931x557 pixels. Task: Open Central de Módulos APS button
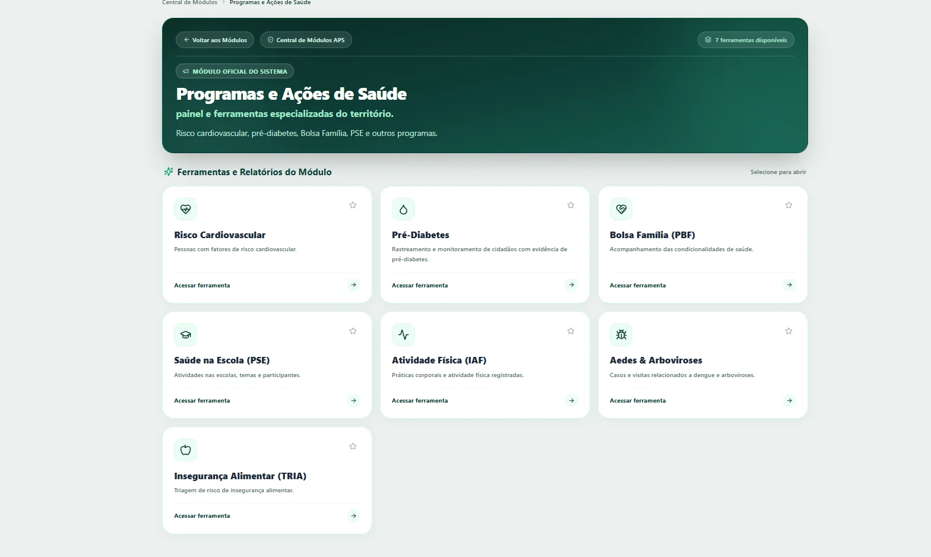(306, 40)
